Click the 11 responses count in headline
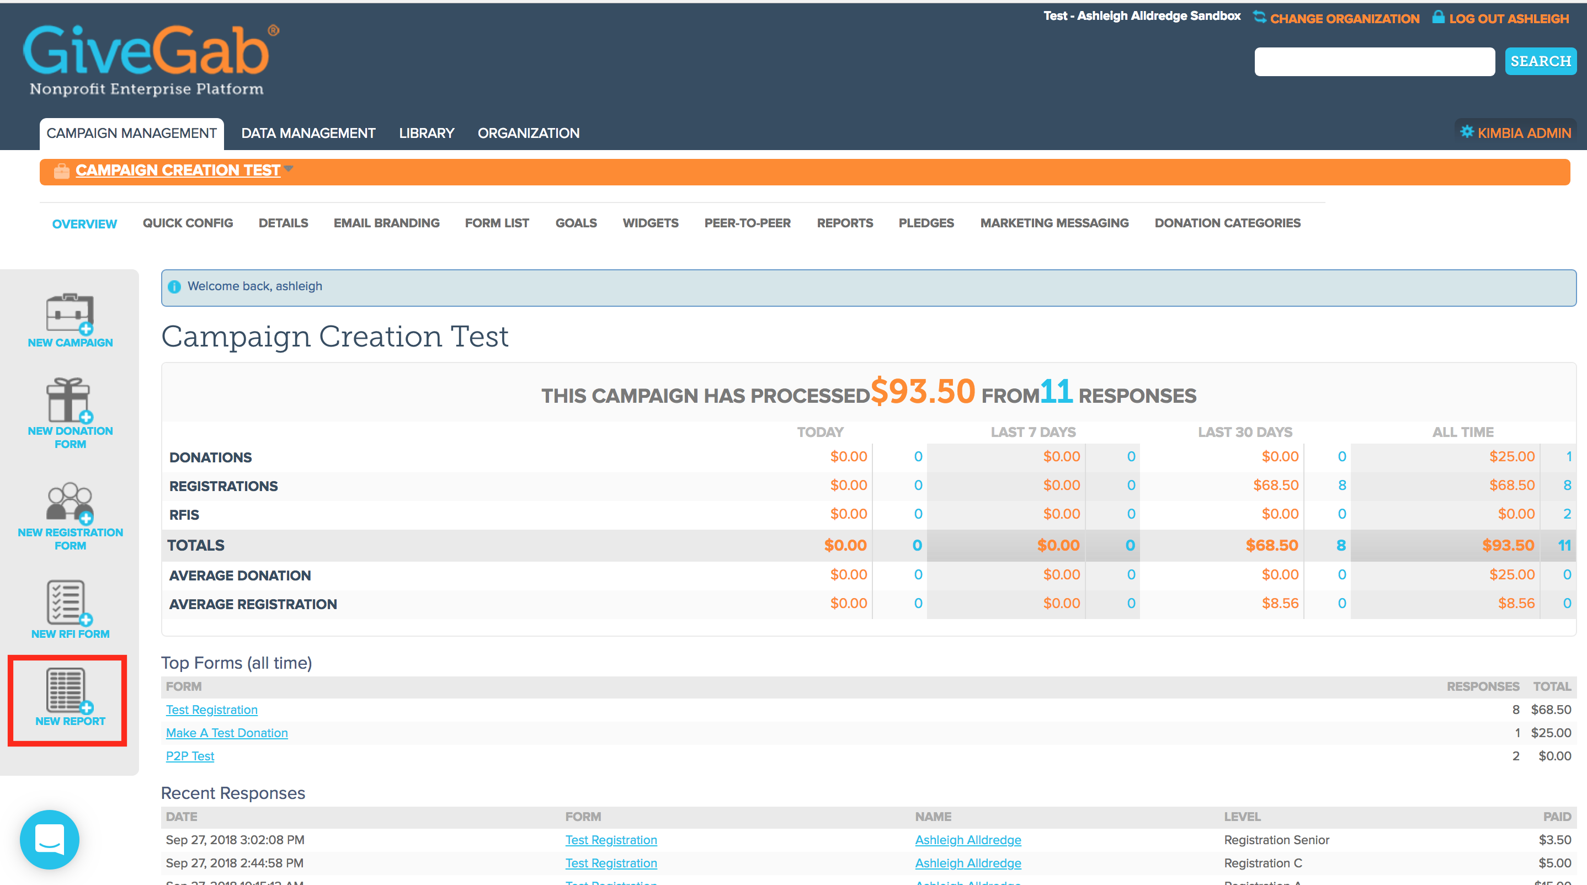 [1057, 391]
